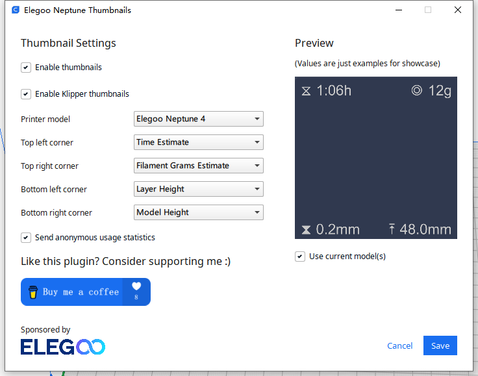Toggle the Use current model(s) checkbox
The width and height of the screenshot is (478, 376).
299,257
